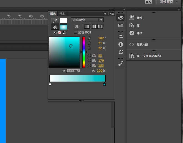Click the black and white default colors icon
Viewport: 183px width, 143px height.
click(55, 33)
